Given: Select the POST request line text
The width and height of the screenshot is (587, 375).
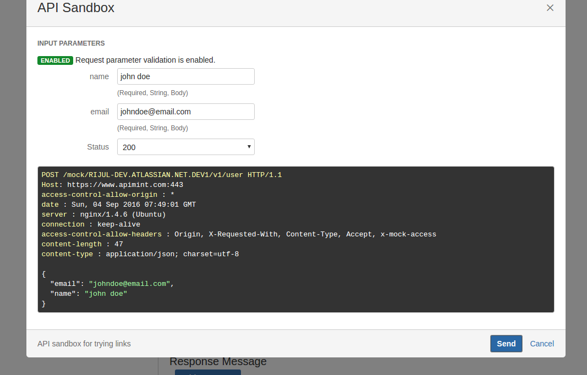Looking at the screenshot, I should tap(161, 175).
